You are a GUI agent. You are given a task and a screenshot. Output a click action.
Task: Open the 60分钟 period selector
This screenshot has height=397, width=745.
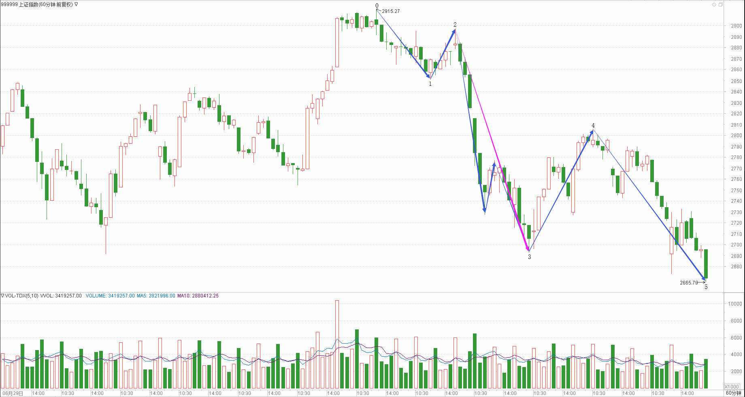[733, 393]
